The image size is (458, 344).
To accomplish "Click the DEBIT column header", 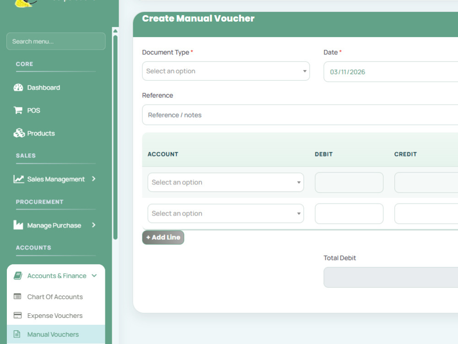I will click(x=324, y=154).
